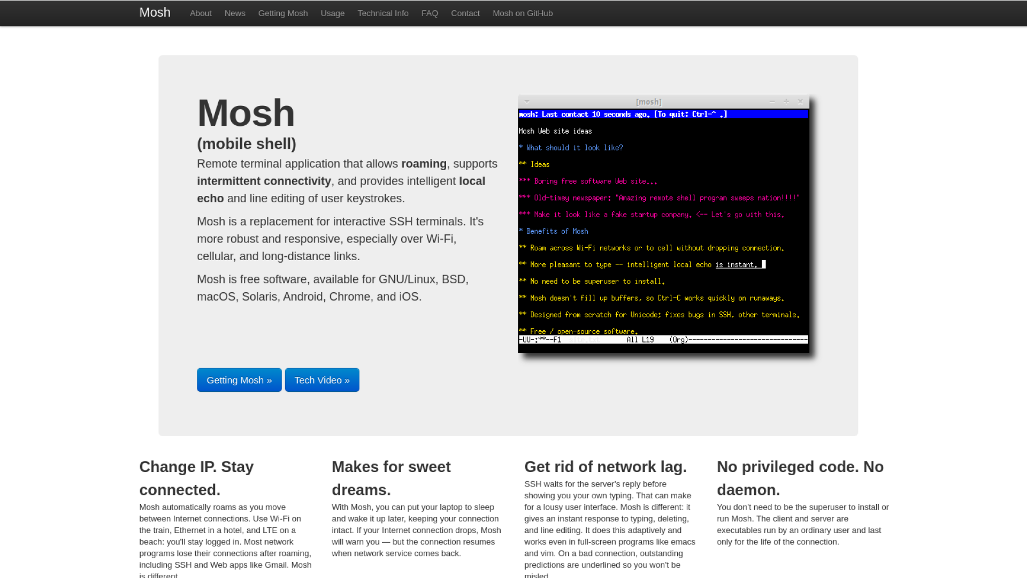This screenshot has height=578, width=1027.
Task: Open the Contact nav link
Action: pyautogui.click(x=465, y=13)
